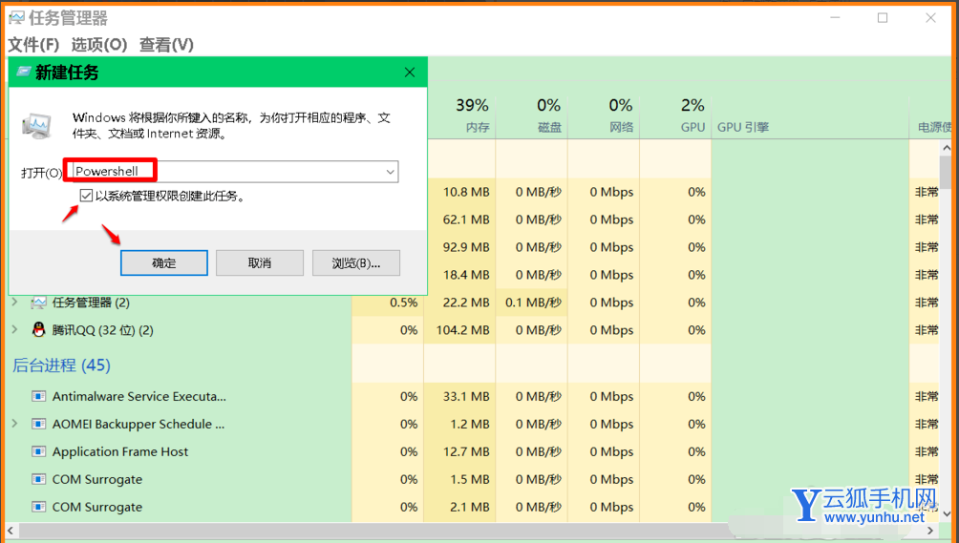Click the 104.2 MB memory cell
This screenshot has height=543, width=959.
(x=462, y=330)
